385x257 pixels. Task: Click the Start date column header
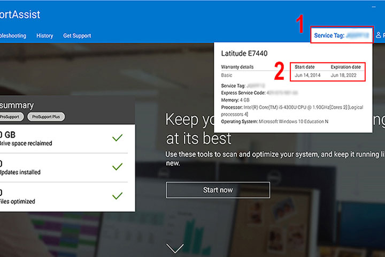coord(304,67)
